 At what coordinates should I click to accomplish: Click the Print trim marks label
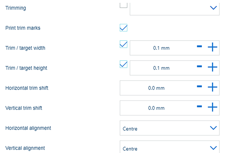[x=23, y=28]
